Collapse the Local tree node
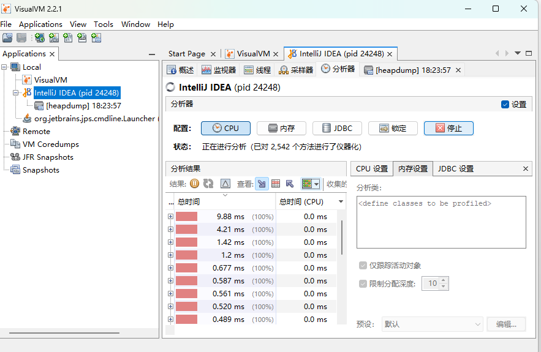Screen dimensions: 541x352 (x=4, y=67)
